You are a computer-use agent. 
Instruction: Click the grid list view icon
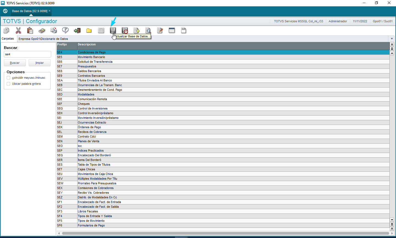(x=101, y=30)
